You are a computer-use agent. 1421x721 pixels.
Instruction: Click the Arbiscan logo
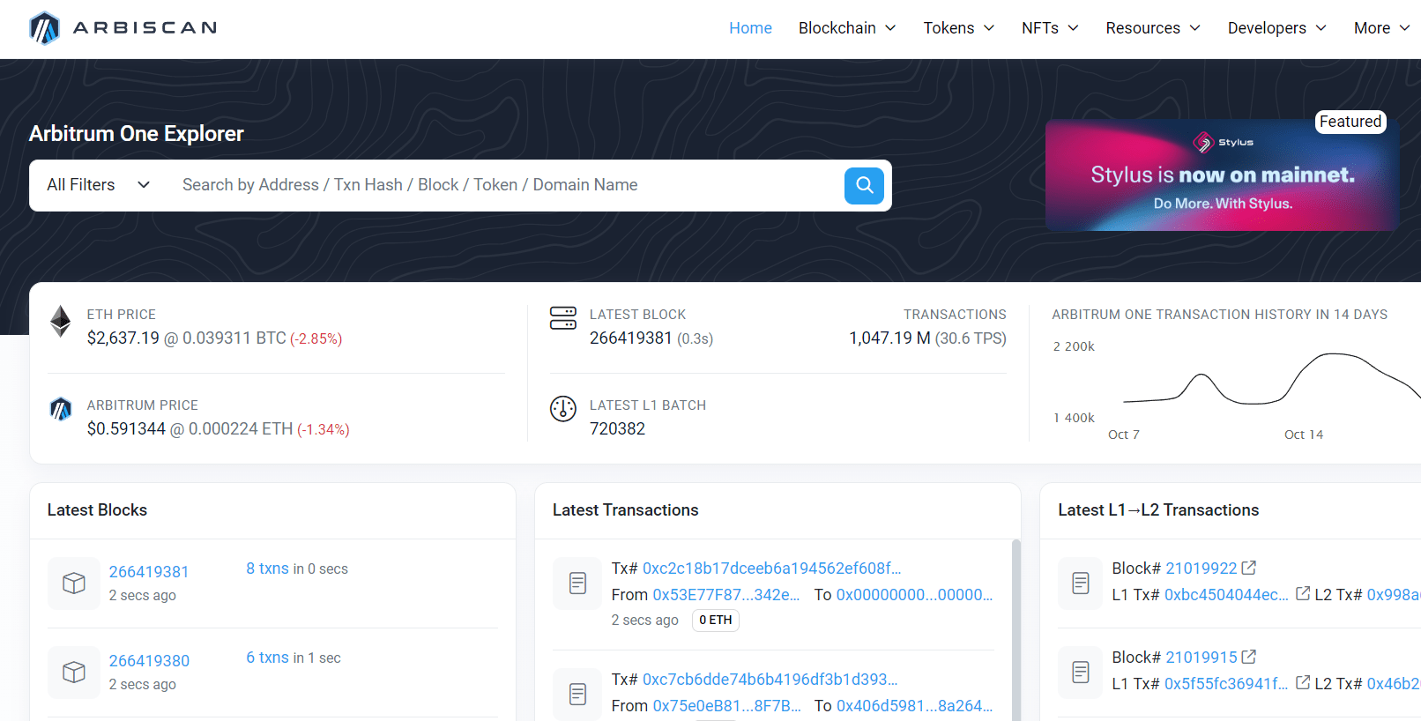pos(123,28)
